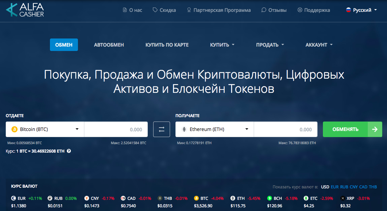Click the THB baht icon in rates bar
Viewport: 387px width, 211px height.
click(160, 198)
